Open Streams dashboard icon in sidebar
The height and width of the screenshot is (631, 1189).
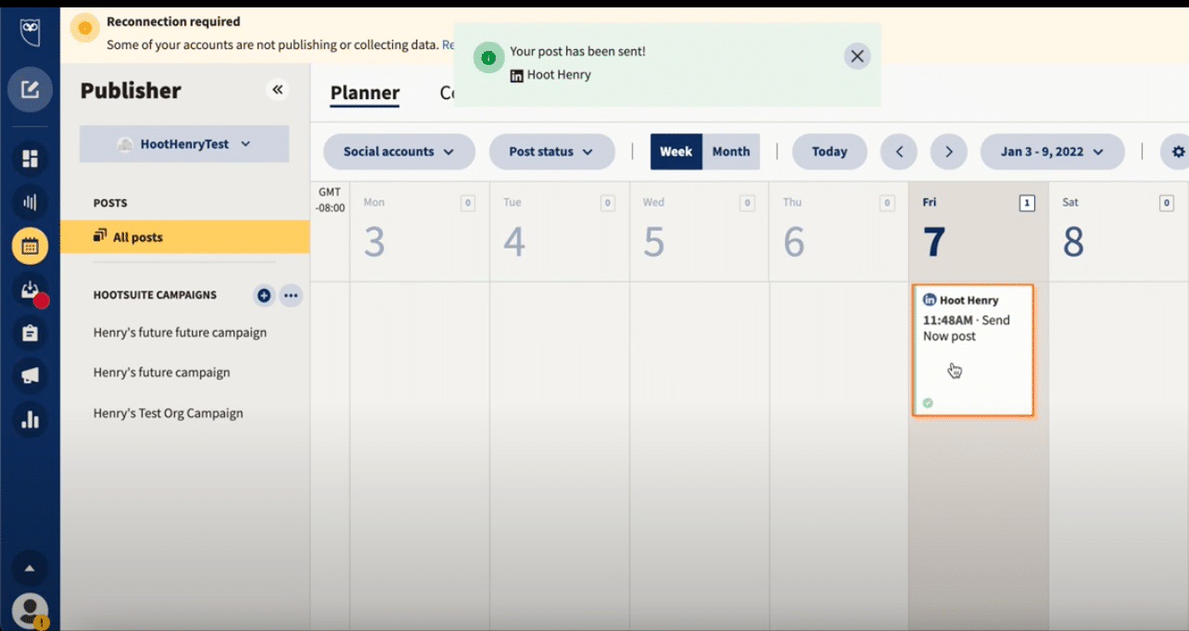coord(30,158)
